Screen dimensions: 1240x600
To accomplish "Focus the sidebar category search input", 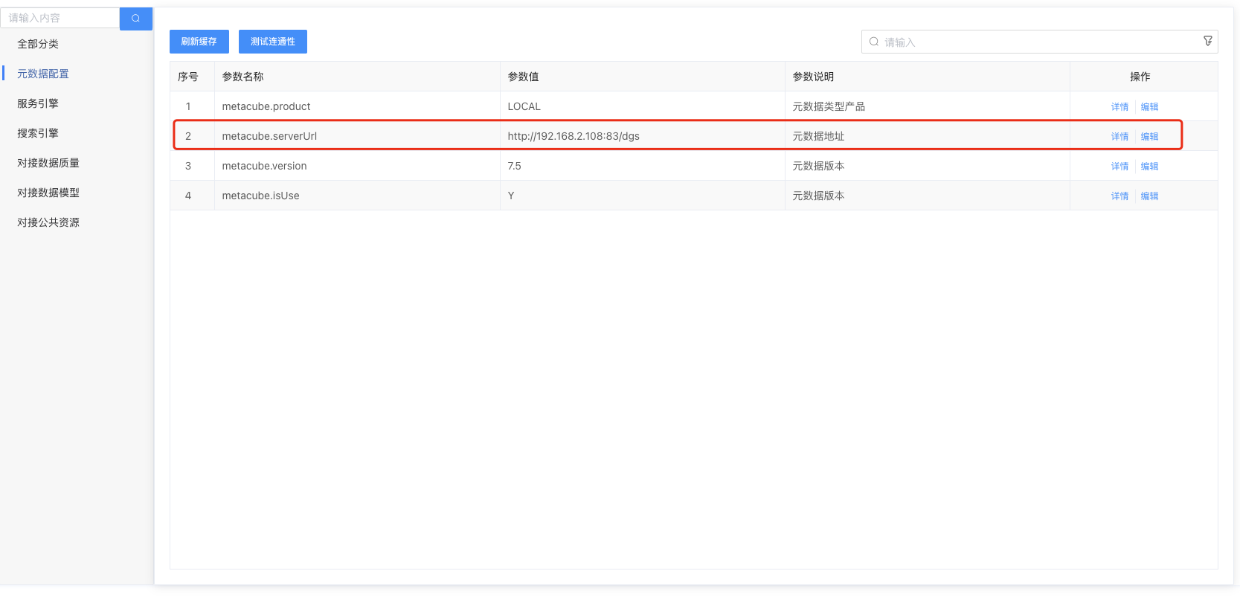I will (x=60, y=18).
